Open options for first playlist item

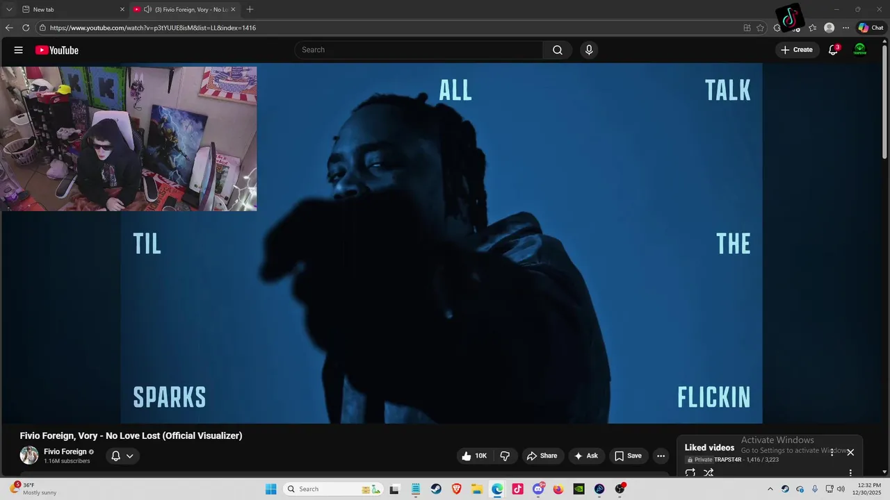(850, 473)
